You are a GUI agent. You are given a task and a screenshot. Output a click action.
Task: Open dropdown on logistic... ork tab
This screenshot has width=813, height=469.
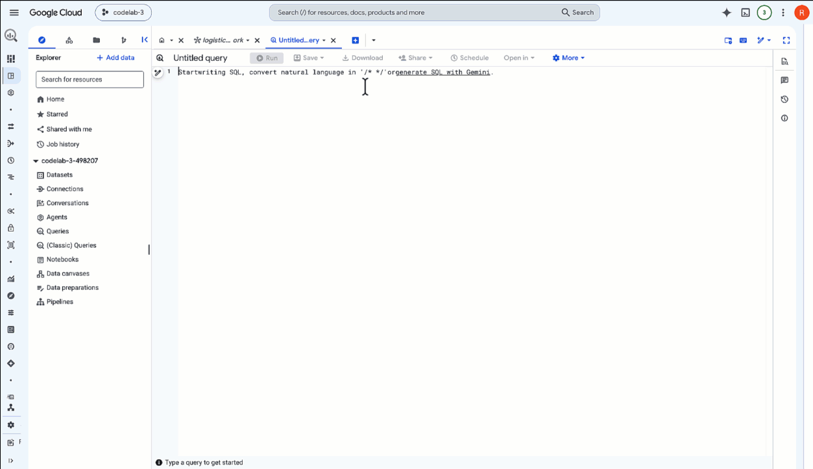pyautogui.click(x=248, y=40)
